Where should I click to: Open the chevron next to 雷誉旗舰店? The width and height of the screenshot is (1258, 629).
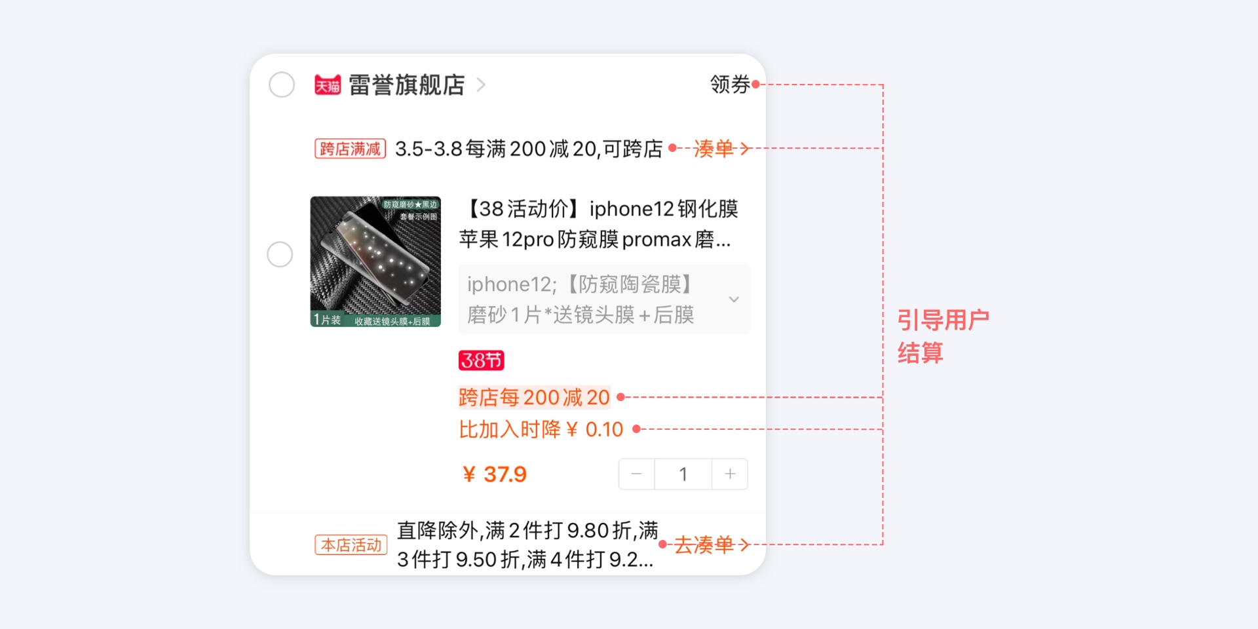(x=481, y=85)
